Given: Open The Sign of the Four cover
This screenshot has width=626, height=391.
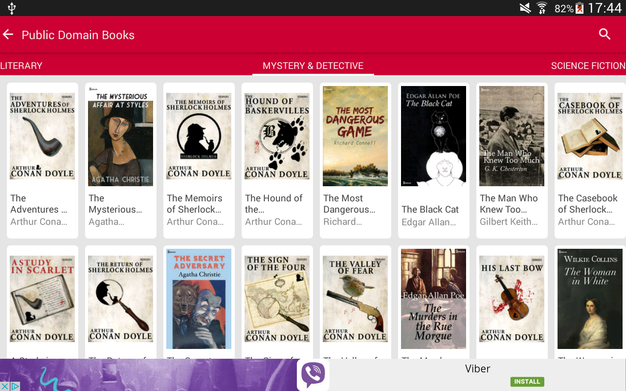Looking at the screenshot, I should point(277,299).
